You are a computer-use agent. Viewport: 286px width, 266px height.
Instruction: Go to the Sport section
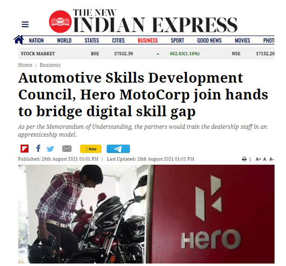tap(177, 41)
